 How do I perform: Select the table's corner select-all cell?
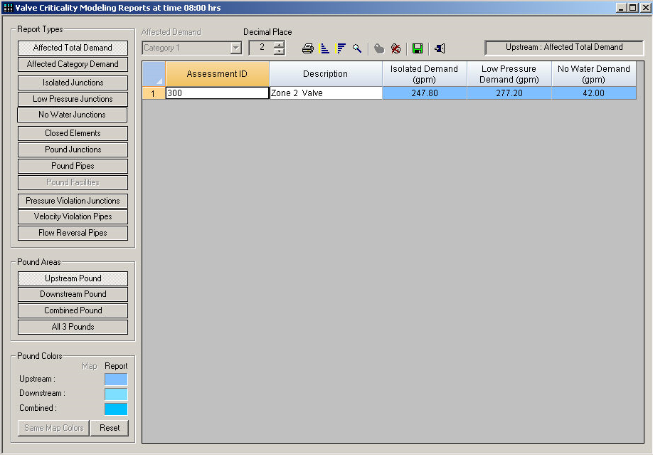[154, 74]
